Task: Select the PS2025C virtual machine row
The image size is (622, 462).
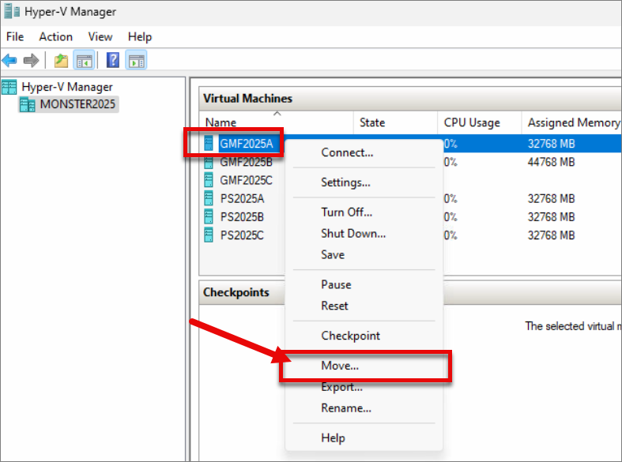Action: click(x=242, y=235)
